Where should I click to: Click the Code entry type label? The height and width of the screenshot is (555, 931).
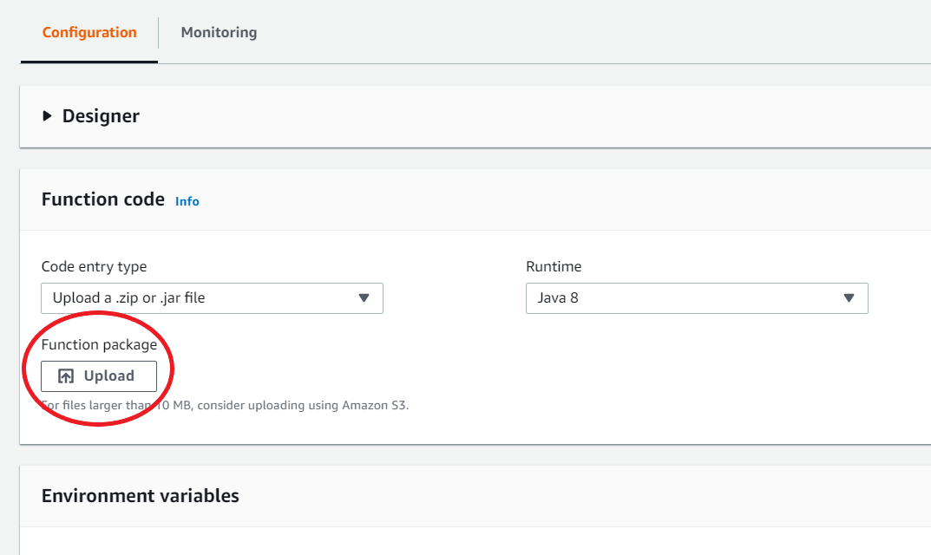pyautogui.click(x=94, y=266)
